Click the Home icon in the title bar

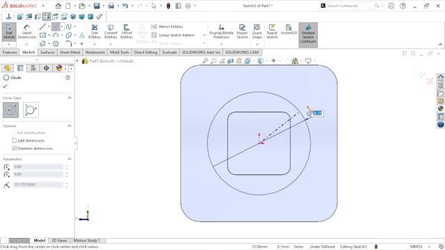pos(58,6)
